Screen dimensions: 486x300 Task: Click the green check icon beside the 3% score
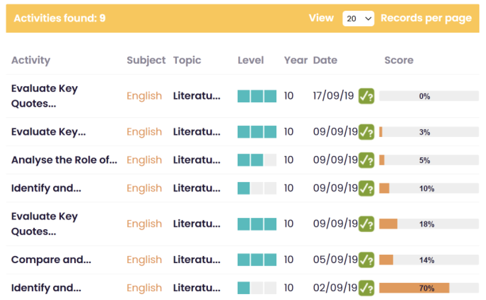point(366,132)
